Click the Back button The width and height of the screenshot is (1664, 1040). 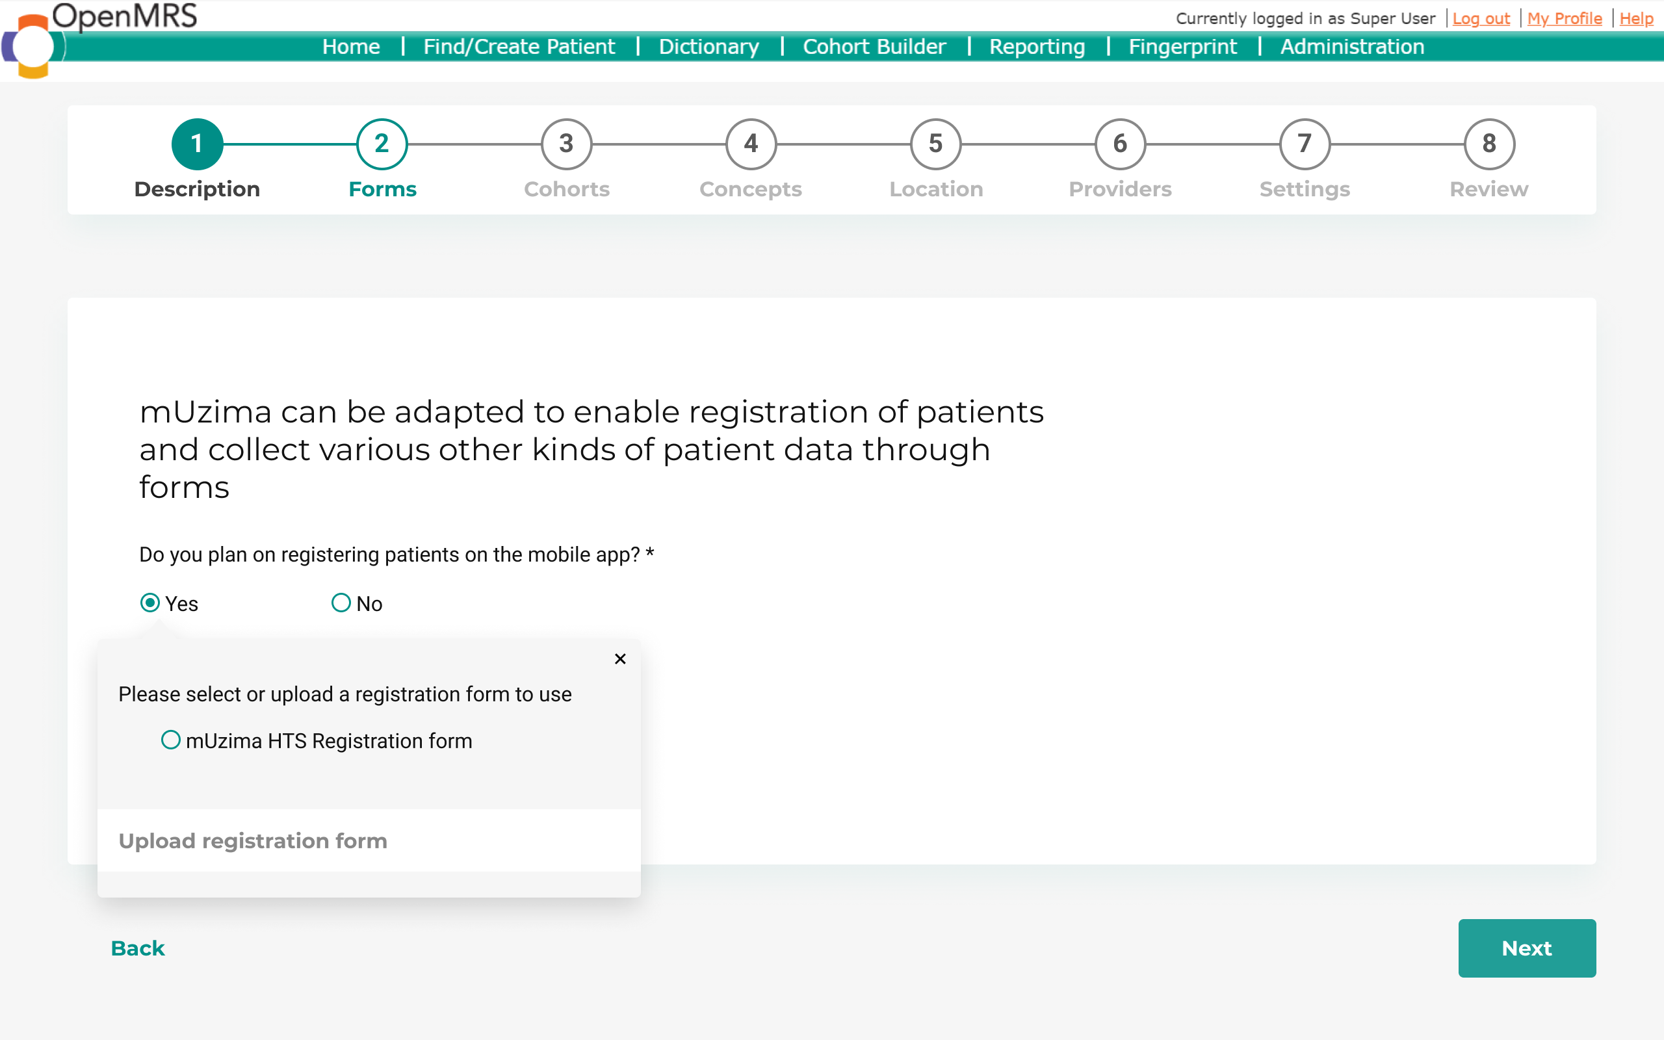click(x=138, y=948)
